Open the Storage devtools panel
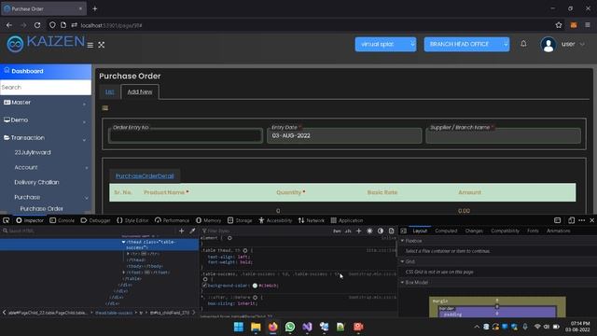This screenshot has height=336, width=597. point(240,220)
